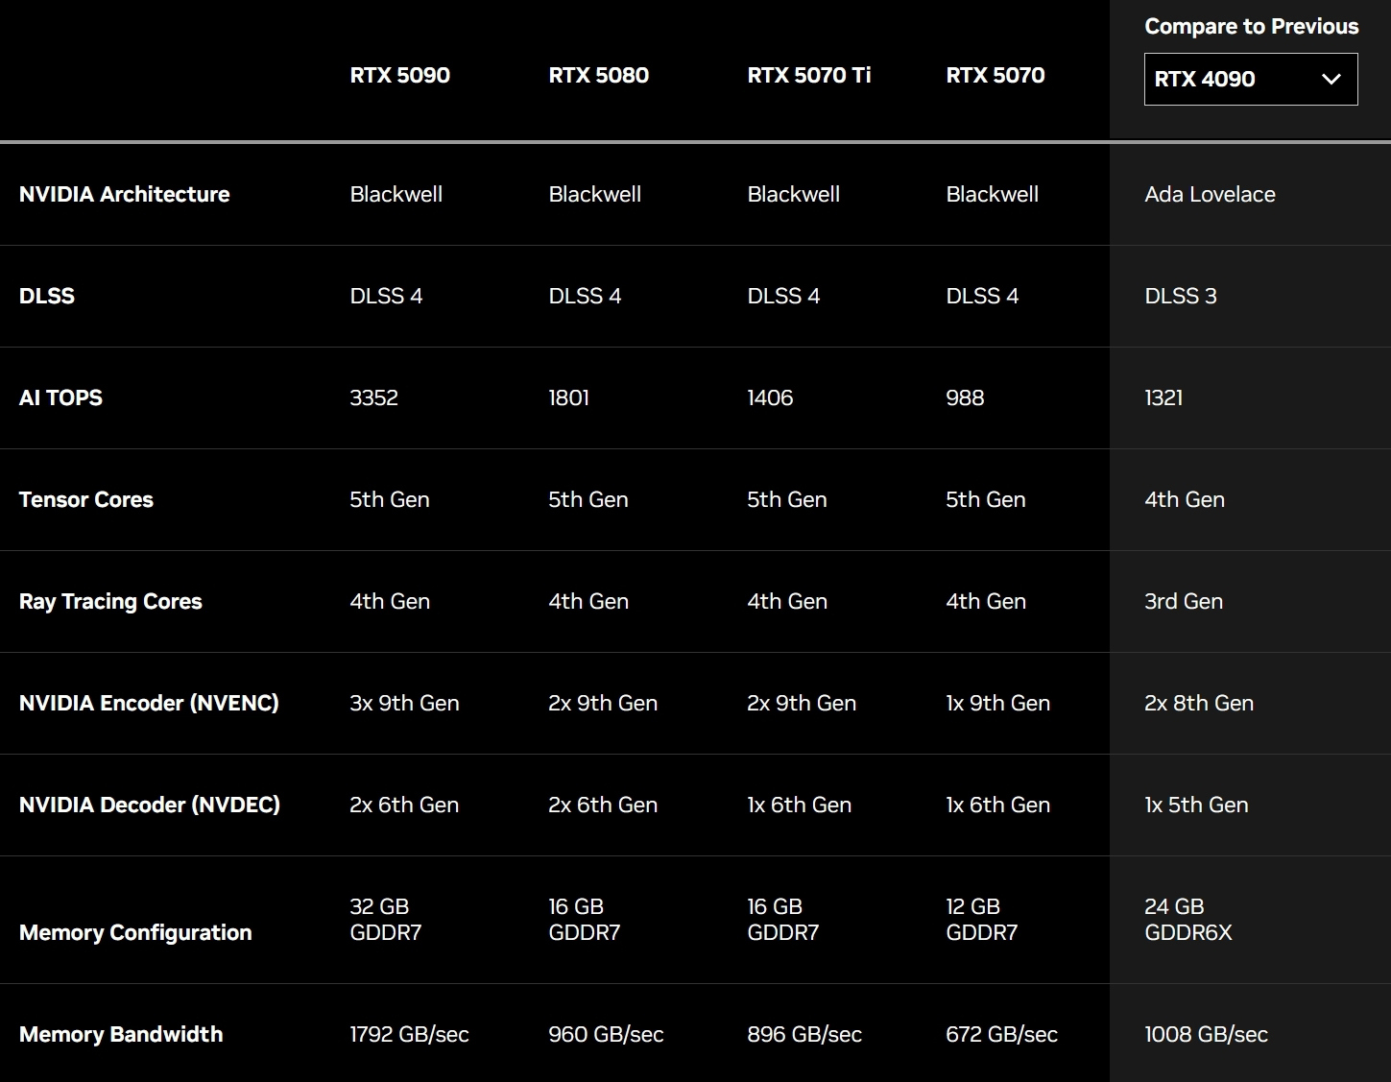Click the Tensor Cores row label
Screen dimensions: 1391x1082
tap(86, 499)
